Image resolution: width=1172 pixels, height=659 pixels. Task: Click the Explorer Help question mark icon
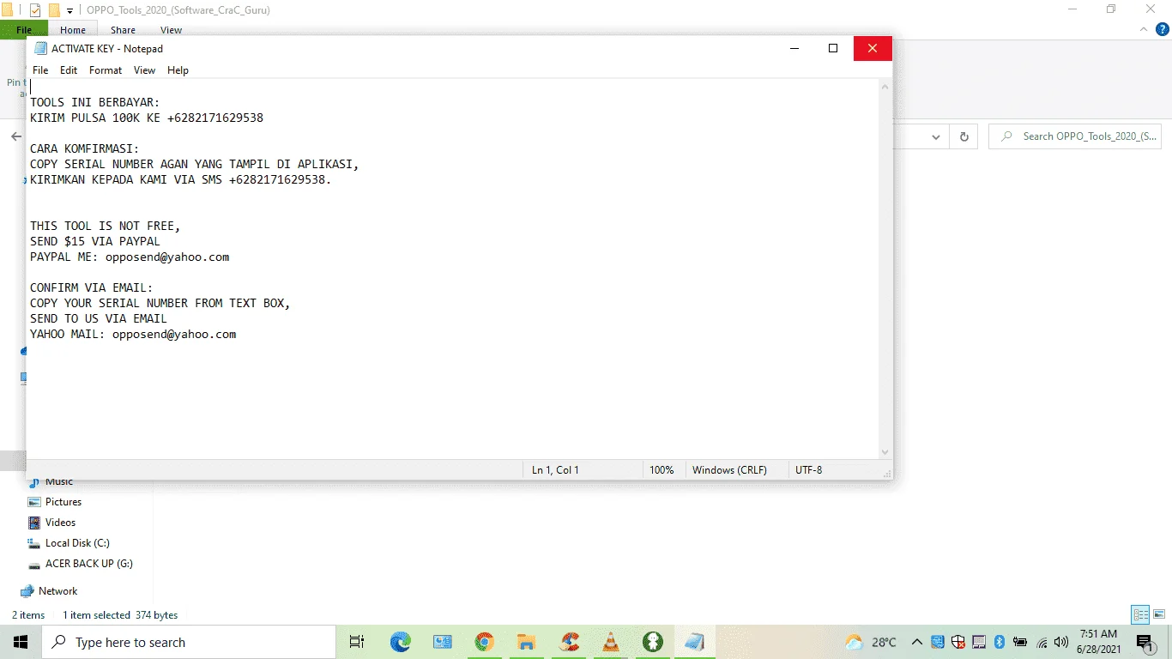1163,29
